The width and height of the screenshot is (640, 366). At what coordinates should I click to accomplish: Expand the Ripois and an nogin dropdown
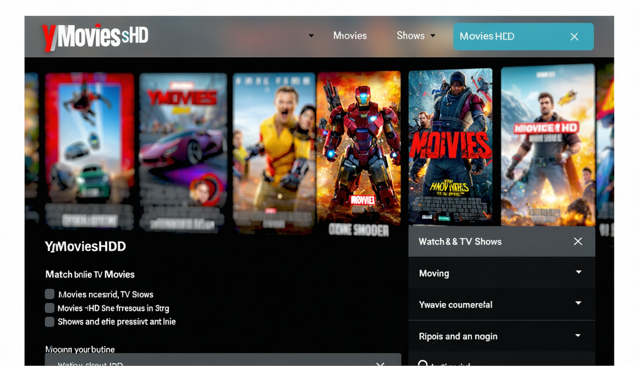578,335
